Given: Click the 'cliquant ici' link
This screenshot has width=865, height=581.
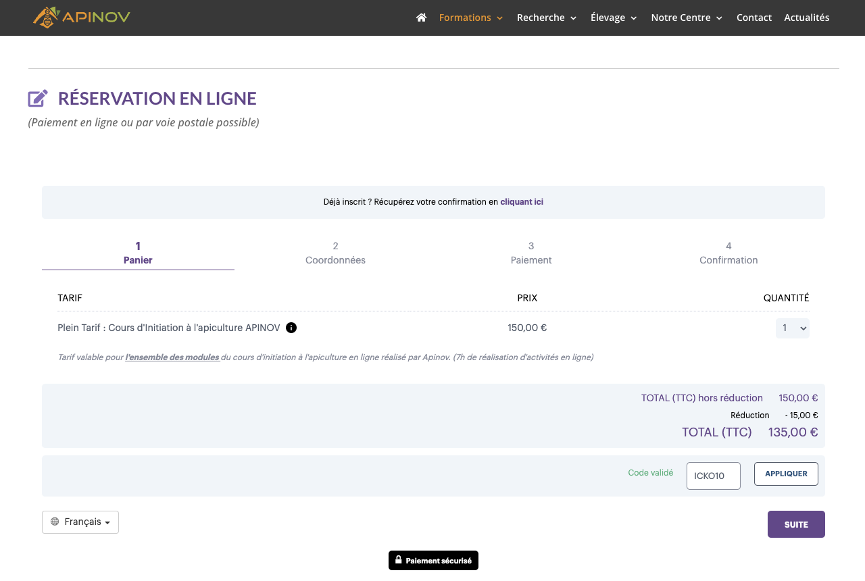Looking at the screenshot, I should [522, 202].
